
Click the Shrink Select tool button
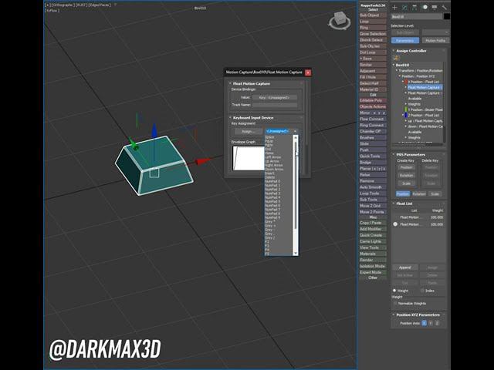pos(373,40)
